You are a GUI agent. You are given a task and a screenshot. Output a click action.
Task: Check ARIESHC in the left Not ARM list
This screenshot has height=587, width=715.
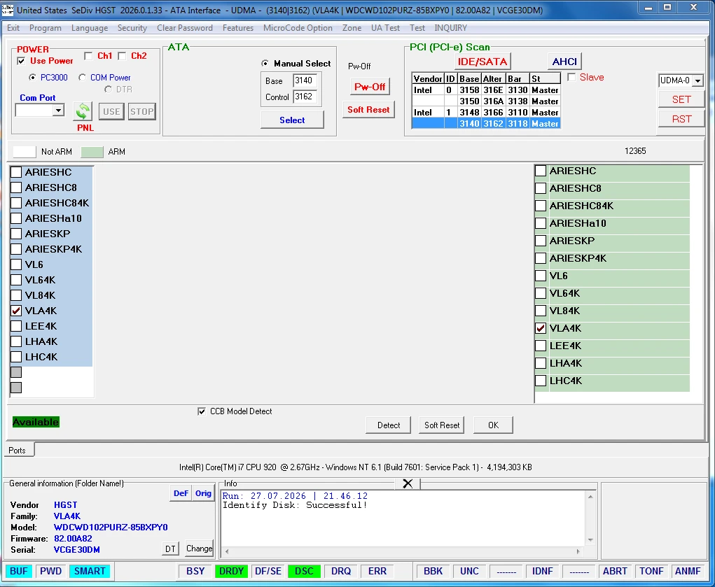[16, 172]
